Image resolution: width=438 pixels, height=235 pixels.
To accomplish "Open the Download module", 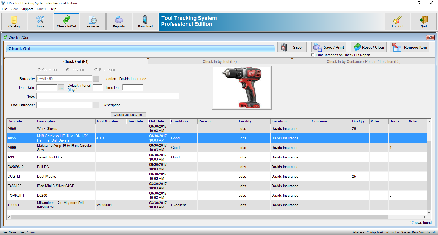I will 145,22.
